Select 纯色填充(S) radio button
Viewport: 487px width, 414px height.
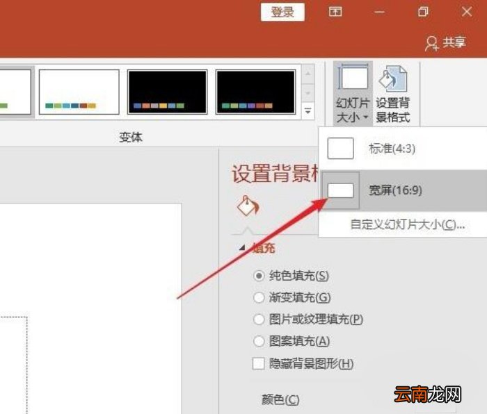point(259,276)
